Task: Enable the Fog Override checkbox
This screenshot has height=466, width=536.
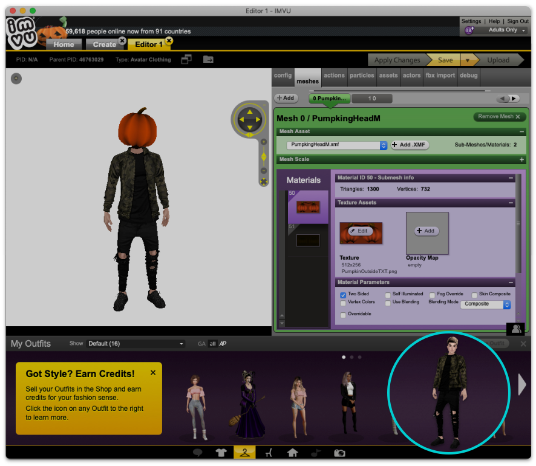Action: coord(432,295)
